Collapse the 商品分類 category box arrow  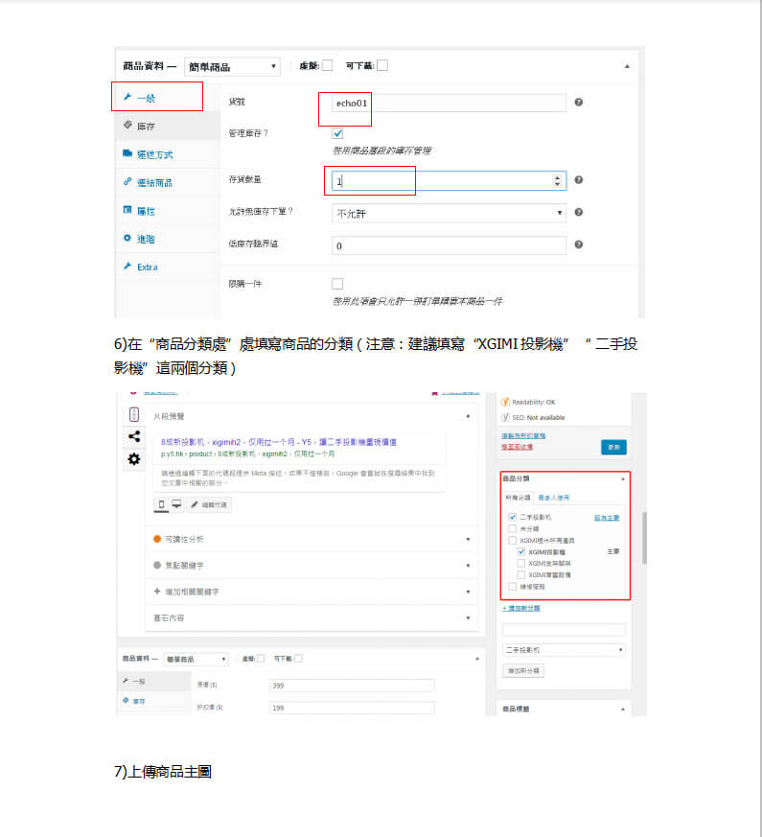tap(623, 478)
